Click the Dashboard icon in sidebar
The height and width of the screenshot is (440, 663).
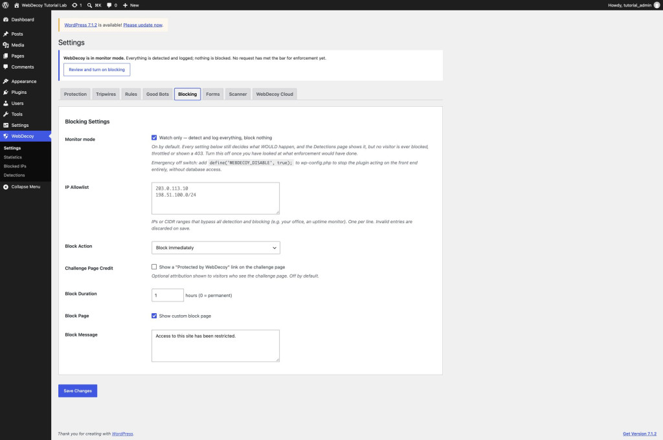click(6, 19)
